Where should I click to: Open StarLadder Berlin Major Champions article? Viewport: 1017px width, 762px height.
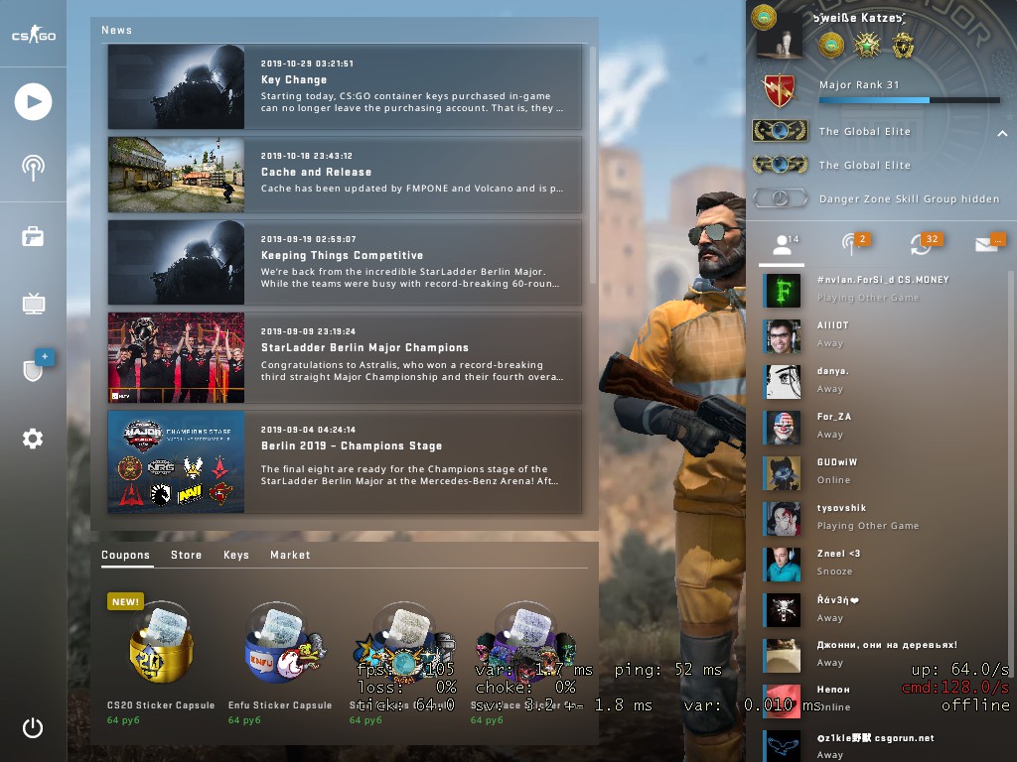345,357
